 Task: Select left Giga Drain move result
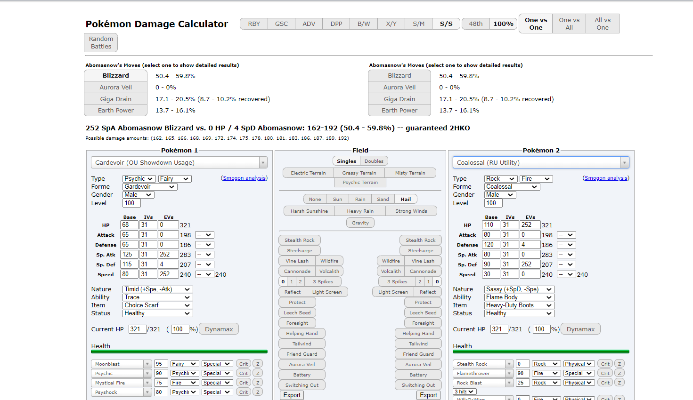tap(116, 99)
